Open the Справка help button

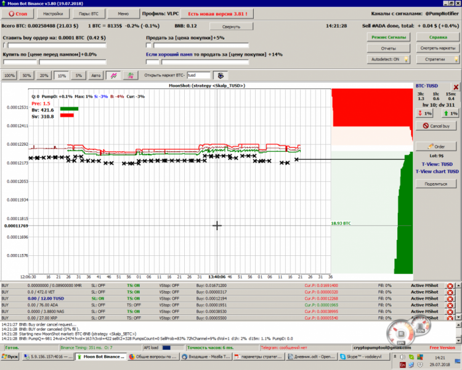pos(438,37)
